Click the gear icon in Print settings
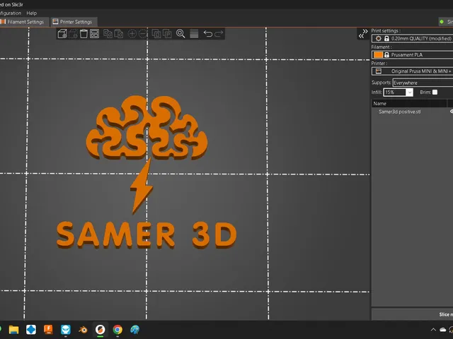The image size is (453, 339). [378, 38]
